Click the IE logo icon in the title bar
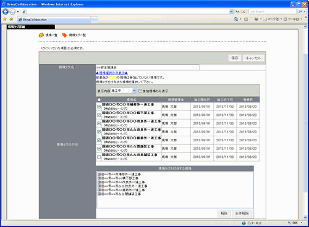Viewport: 309px width, 227px height. click(x=4, y=4)
